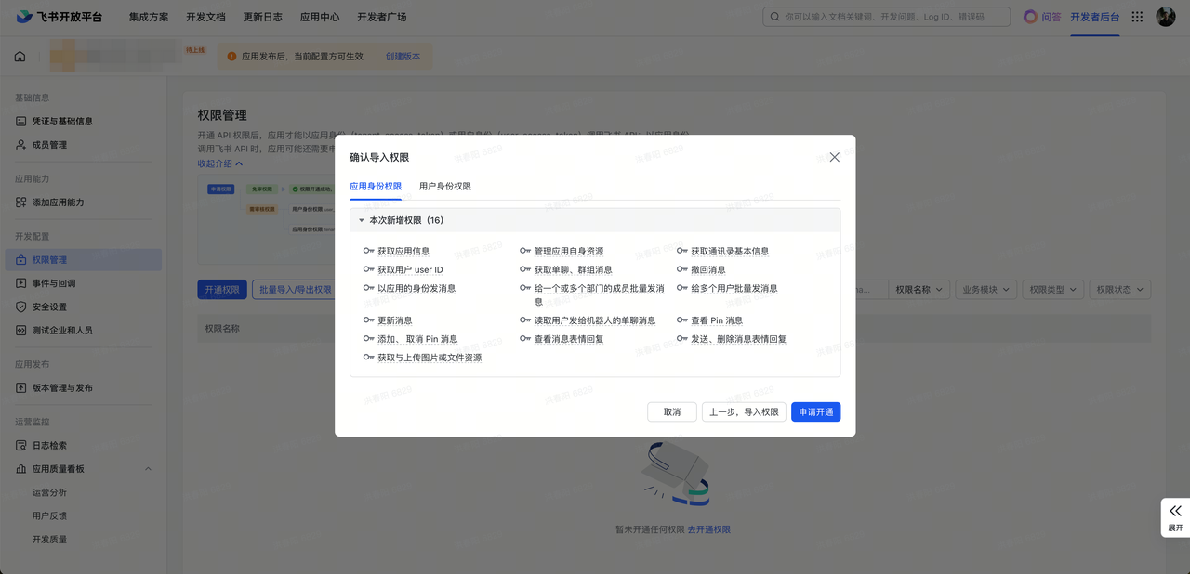Click the 开通权限 button behind dialog
Viewport: 1190px width, 574px height.
222,290
